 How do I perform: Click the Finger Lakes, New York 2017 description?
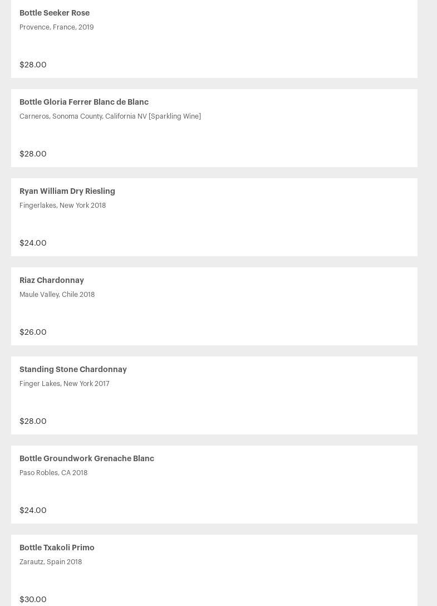tap(64, 384)
